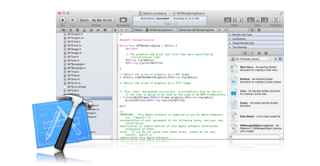Show the Media library

(266, 53)
